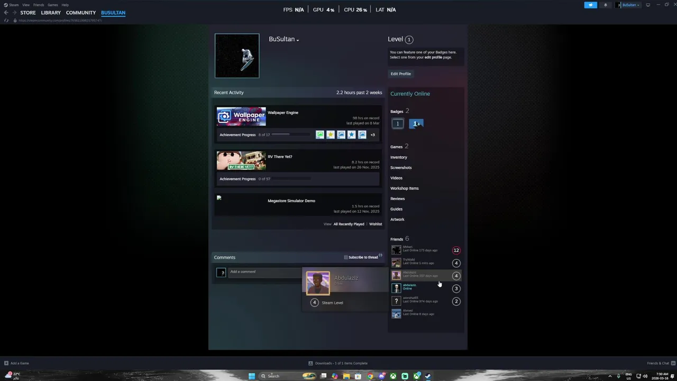Viewport: 677px width, 381px height.
Task: Reload the profile page
Action: point(6,20)
